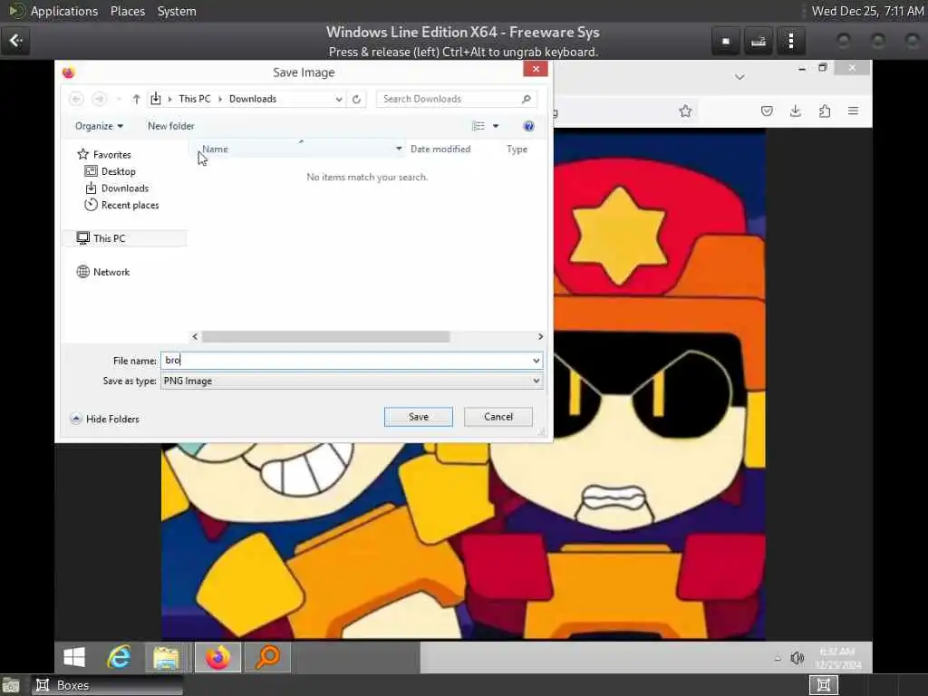Refresh the Downloads folder listing
Viewport: 928px width, 696px height.
click(x=356, y=99)
